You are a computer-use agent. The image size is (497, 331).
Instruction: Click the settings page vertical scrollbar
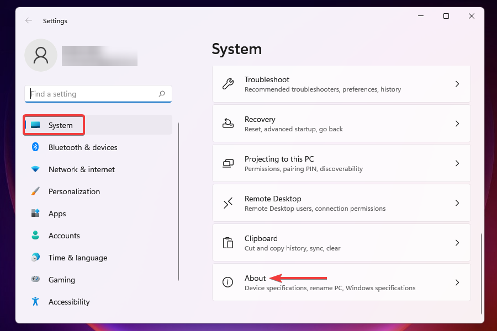(482, 273)
